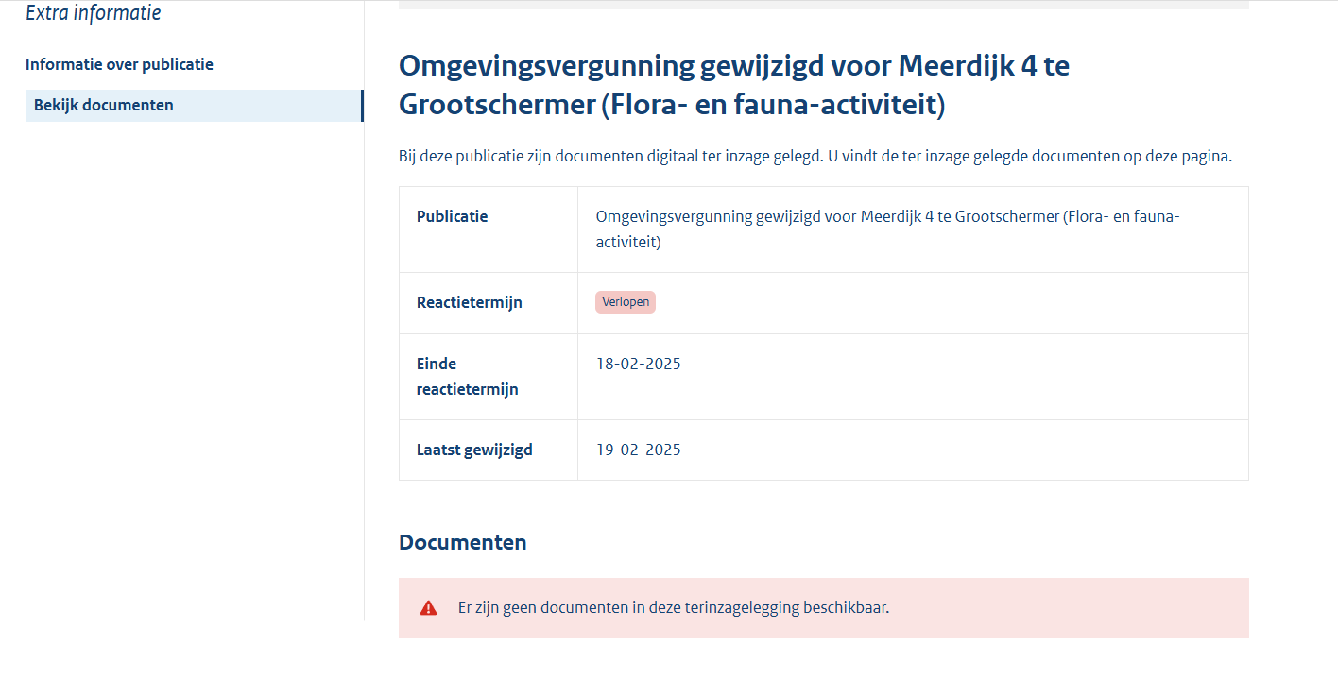Select 'Bekijk documenten' in the sidebar

pyautogui.click(x=104, y=106)
